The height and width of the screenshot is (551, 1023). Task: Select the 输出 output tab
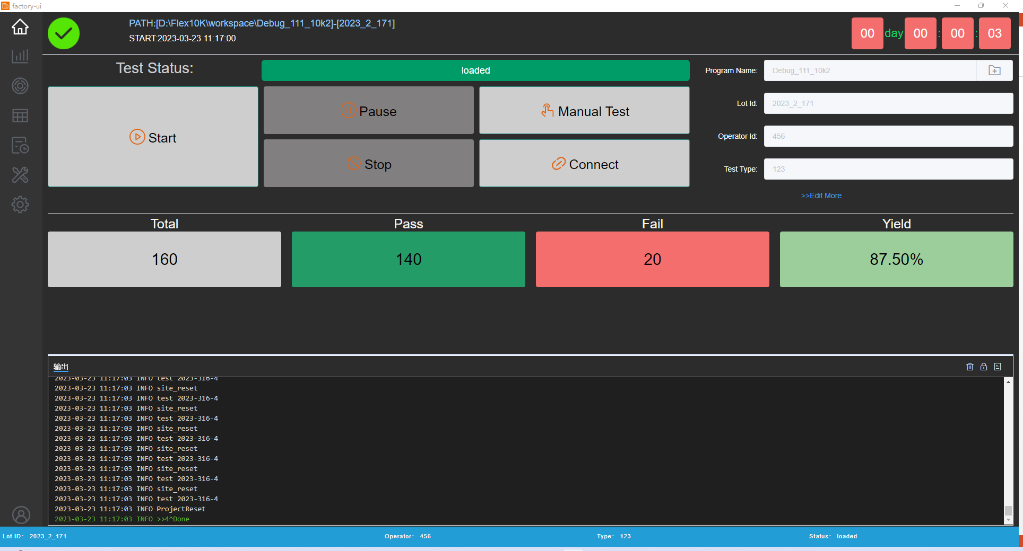point(61,367)
